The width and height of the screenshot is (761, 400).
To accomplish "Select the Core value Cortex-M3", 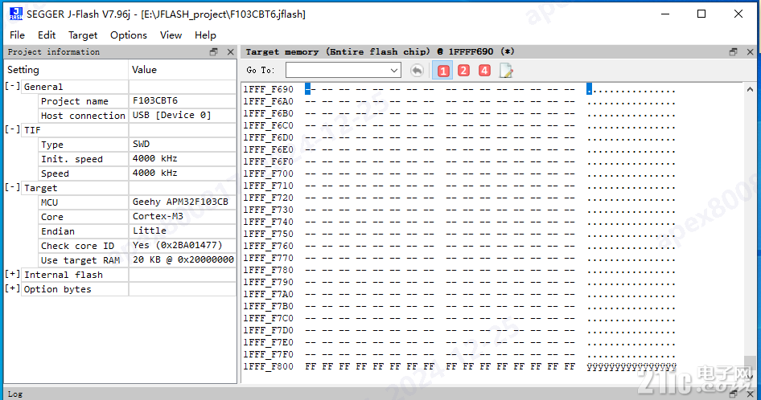I will 158,216.
